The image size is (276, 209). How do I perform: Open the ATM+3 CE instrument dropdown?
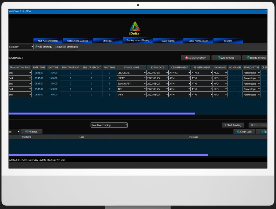(180, 73)
